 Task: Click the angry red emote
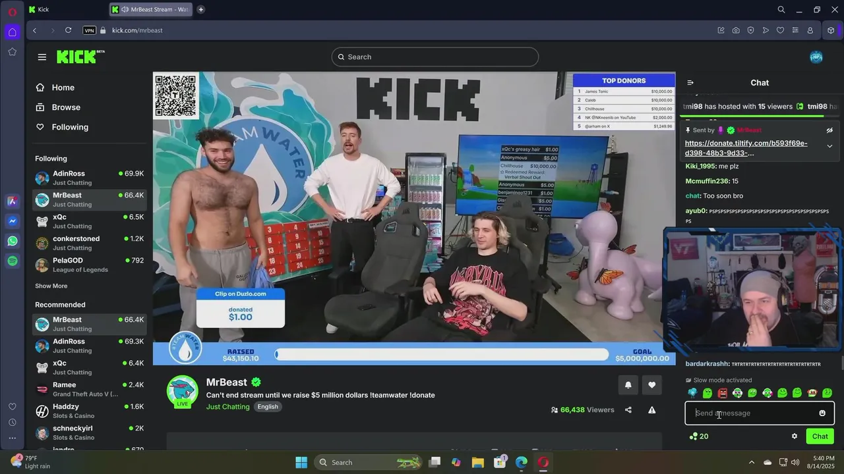[723, 393]
